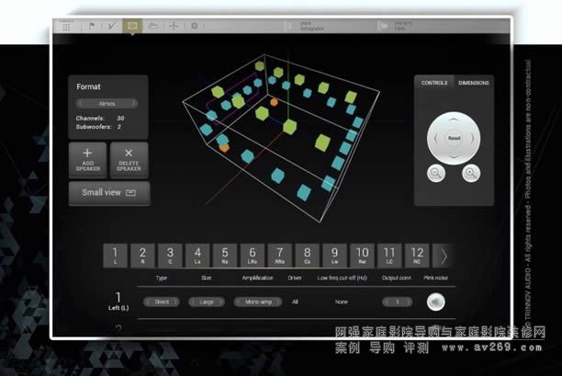
Task: Click the flag icon in the toolbar
Action: coord(91,27)
